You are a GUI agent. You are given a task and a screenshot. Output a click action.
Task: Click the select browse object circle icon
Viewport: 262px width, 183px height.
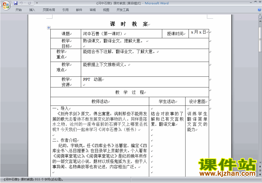[x=260, y=170]
